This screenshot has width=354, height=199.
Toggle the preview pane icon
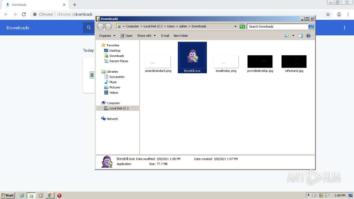coord(301,36)
